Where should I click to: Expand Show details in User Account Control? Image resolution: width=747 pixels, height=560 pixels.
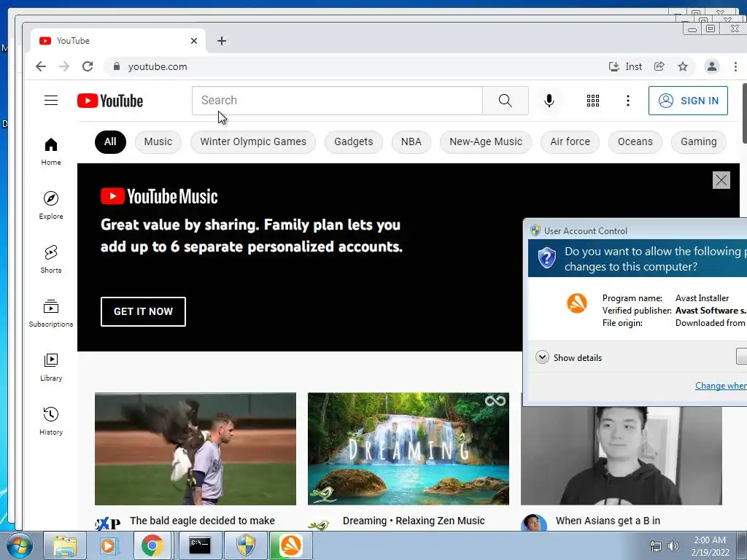point(569,357)
